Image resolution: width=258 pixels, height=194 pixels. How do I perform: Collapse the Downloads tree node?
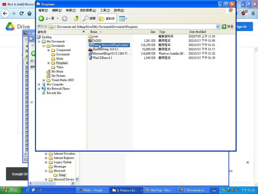coord(44,46)
